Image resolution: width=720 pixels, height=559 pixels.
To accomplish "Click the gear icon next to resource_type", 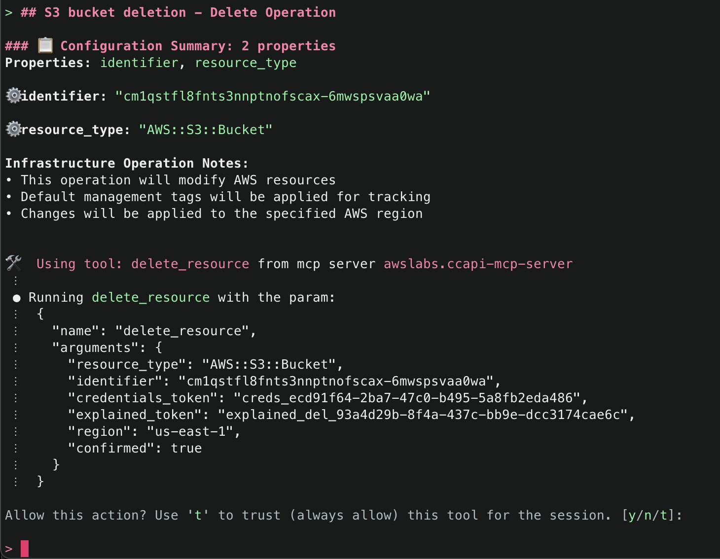I will coord(13,129).
